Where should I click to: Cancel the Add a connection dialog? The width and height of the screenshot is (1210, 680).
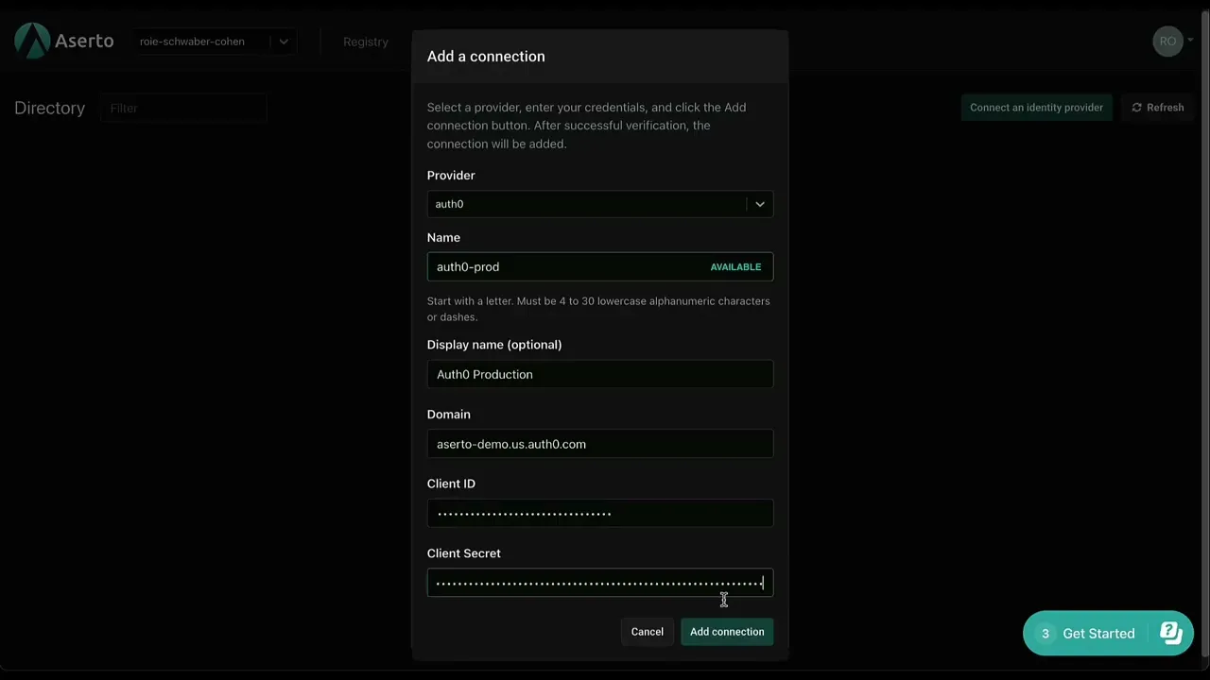tap(648, 632)
